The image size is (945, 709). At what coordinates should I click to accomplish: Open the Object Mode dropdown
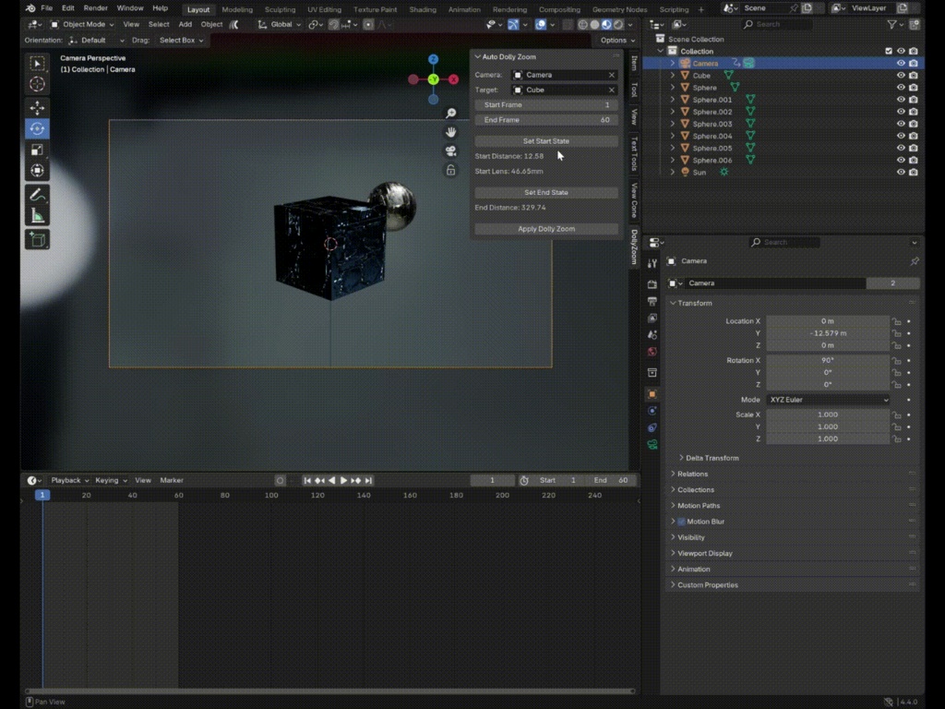(x=81, y=24)
